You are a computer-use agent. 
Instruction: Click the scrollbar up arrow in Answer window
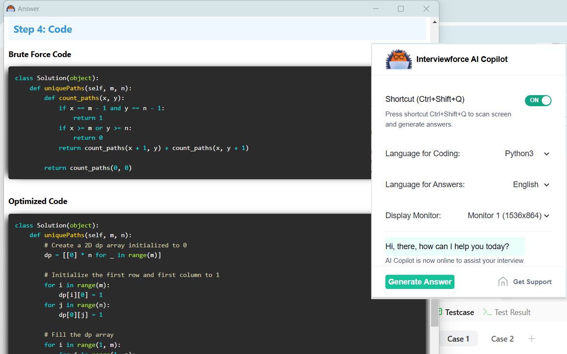[435, 22]
